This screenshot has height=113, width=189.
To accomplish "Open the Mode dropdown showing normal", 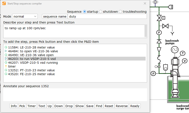I will [25, 16].
